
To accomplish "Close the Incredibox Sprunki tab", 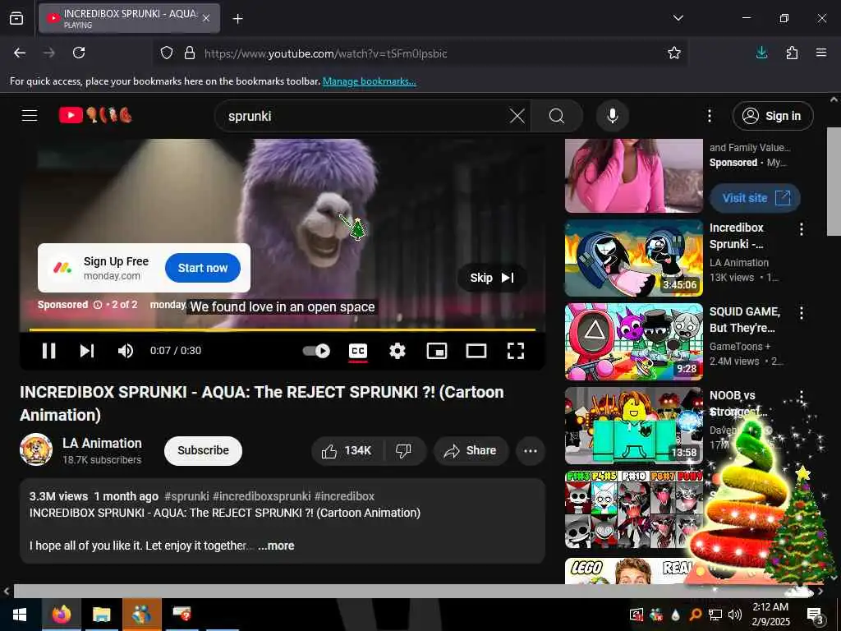I will (206, 18).
